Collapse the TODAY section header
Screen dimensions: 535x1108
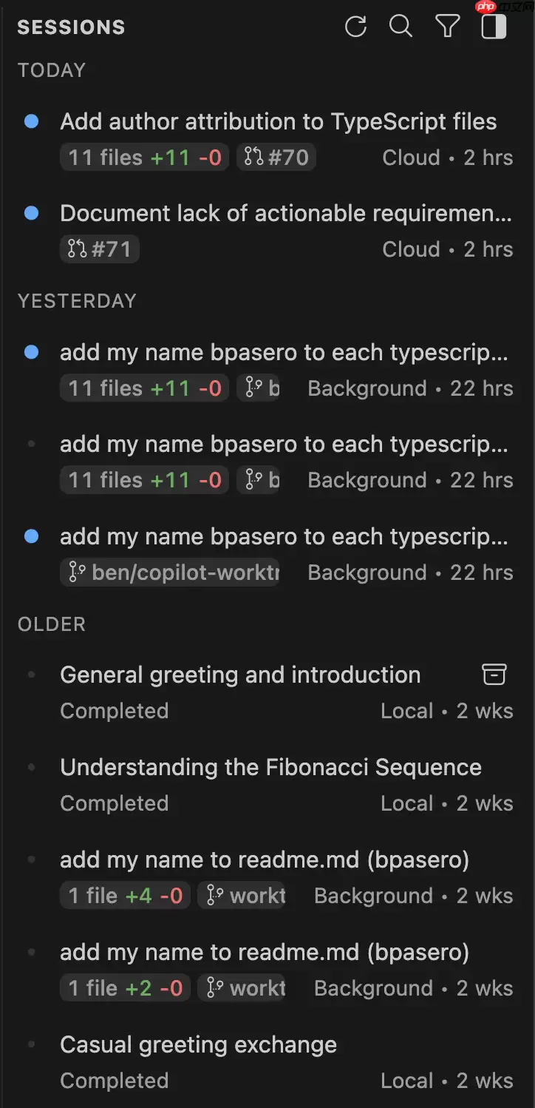coord(52,70)
